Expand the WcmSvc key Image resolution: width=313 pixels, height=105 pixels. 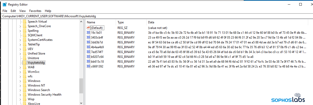20,72
